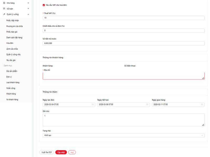Open calendar icon in Ngày giao hàng field
210x157 pixels.
point(202,104)
